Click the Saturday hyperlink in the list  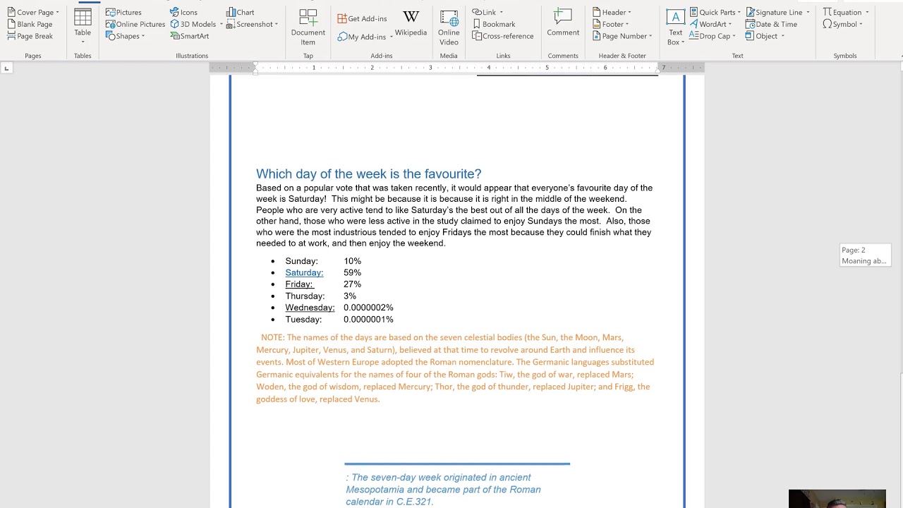(304, 272)
